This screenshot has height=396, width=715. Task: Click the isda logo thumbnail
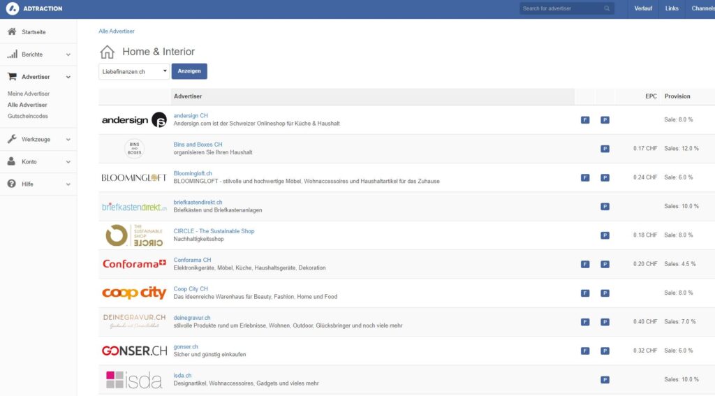coord(134,379)
